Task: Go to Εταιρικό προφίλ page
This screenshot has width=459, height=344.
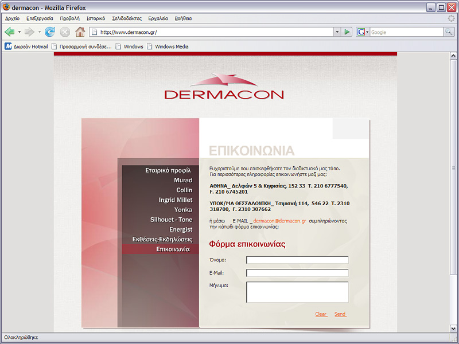Action: pos(168,170)
